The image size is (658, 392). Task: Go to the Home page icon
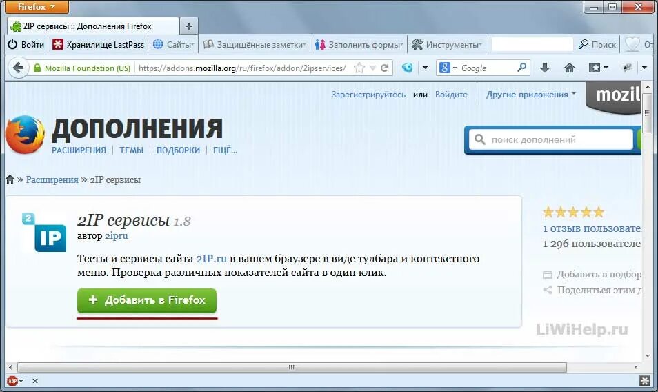pos(570,68)
